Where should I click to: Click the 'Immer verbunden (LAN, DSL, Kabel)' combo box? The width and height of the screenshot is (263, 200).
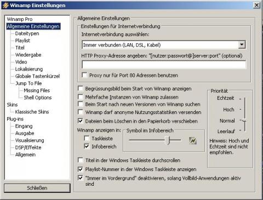tap(164, 45)
